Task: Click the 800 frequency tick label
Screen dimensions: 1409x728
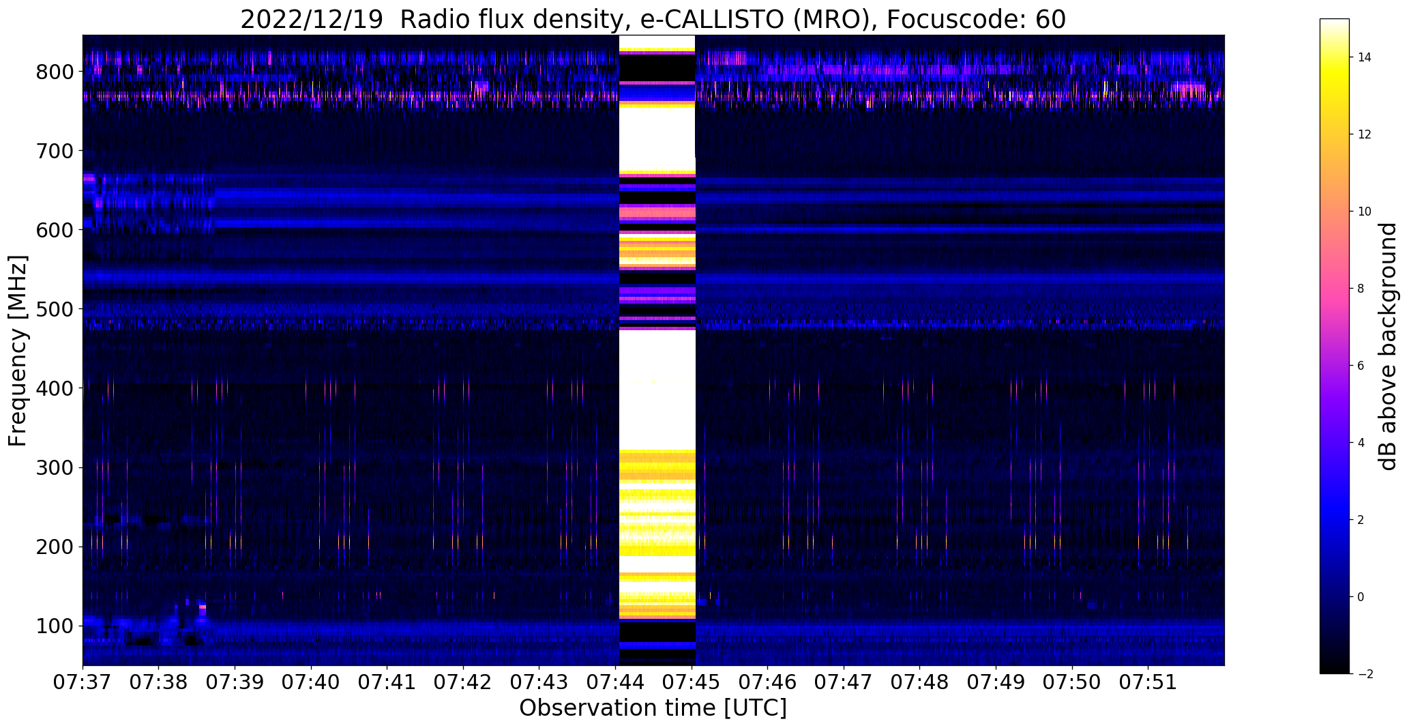Action: 55,72
